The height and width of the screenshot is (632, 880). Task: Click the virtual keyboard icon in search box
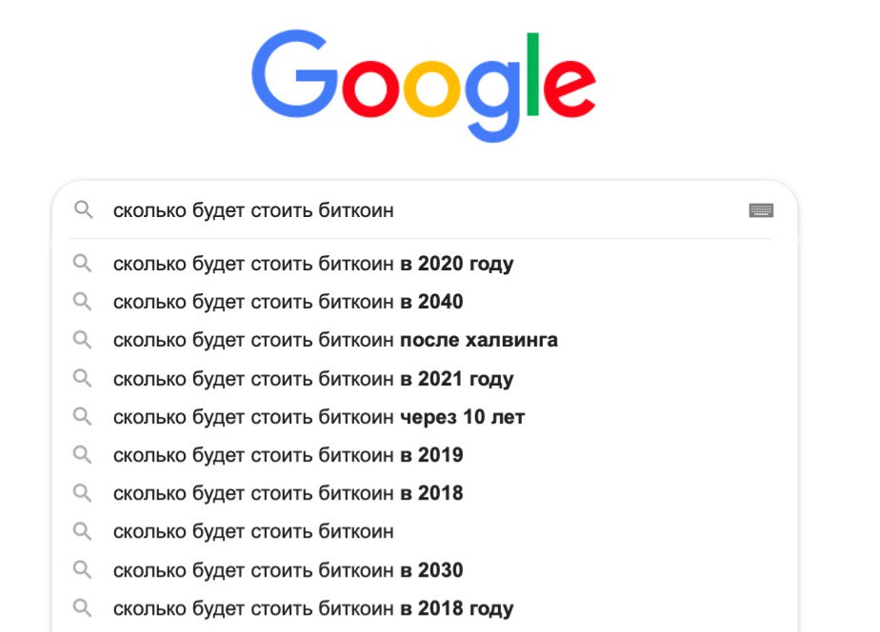(x=761, y=210)
